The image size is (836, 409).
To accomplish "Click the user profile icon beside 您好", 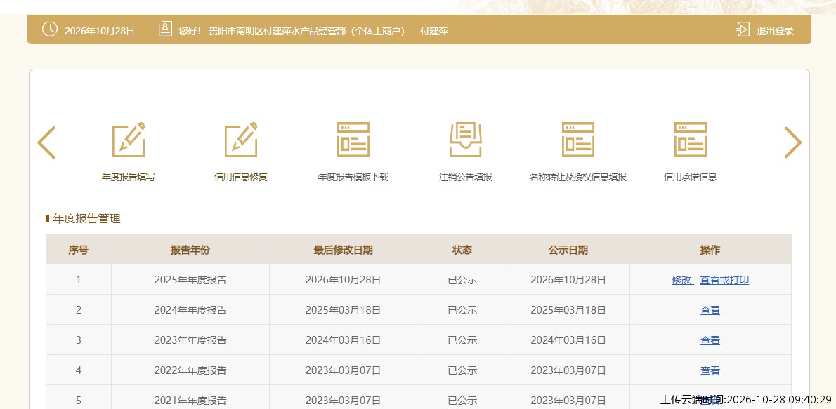I will (165, 29).
